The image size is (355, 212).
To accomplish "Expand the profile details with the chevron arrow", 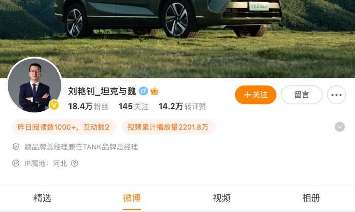I will [x=340, y=127].
